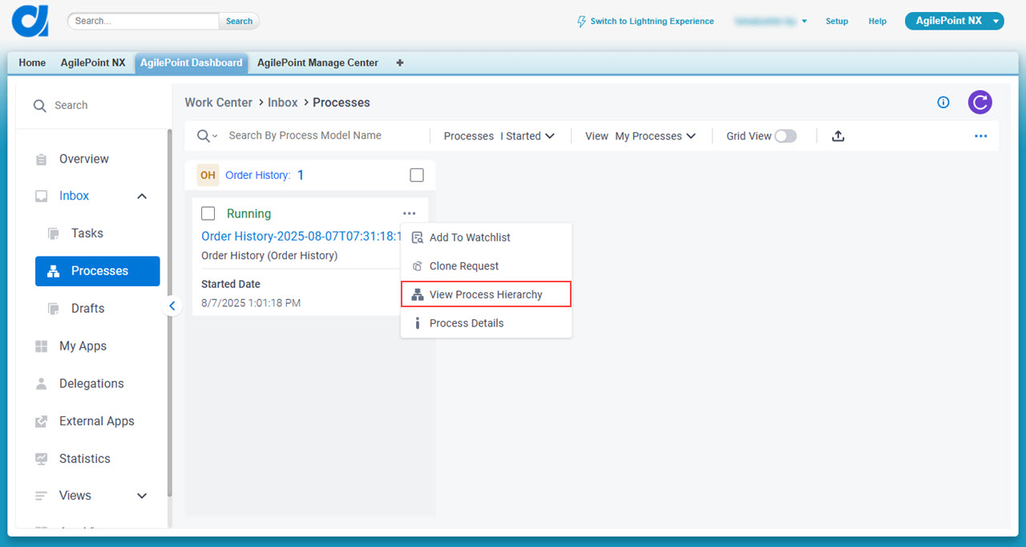Click Switch to Lightning Experience link

click(652, 22)
